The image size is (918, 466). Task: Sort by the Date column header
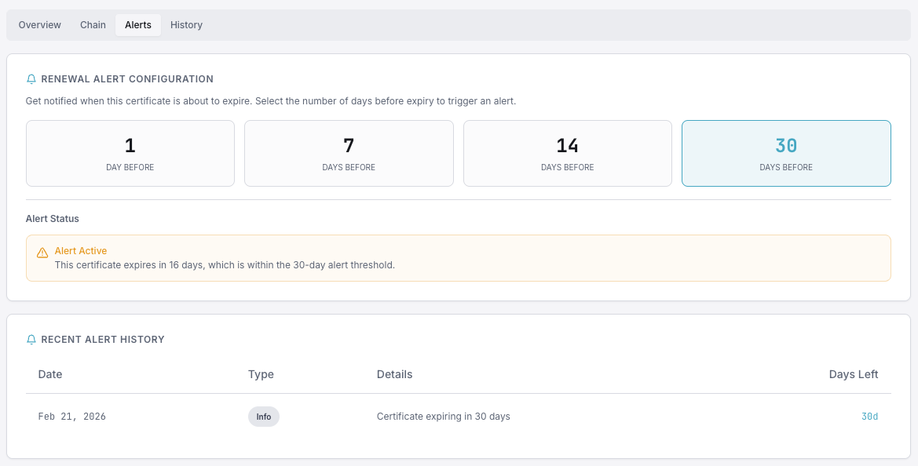49,374
